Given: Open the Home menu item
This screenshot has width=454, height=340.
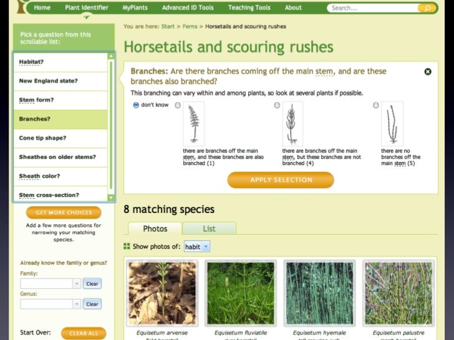Looking at the screenshot, I should [42, 7].
